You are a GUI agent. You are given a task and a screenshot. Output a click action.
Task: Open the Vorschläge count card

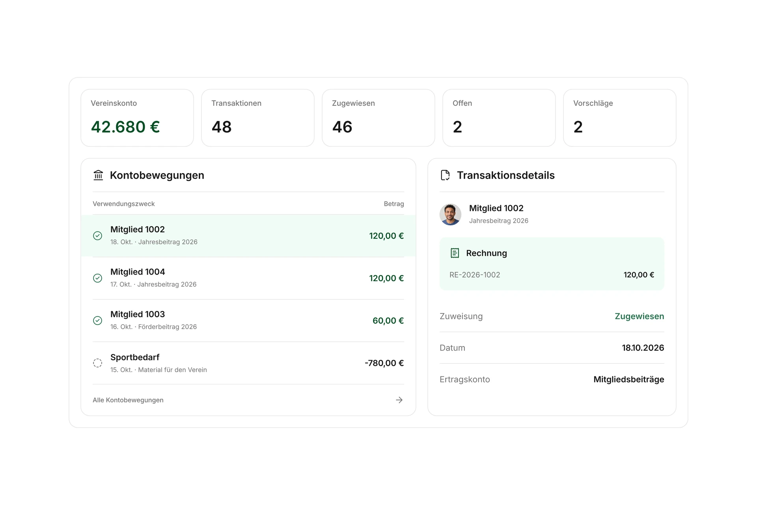pos(620,118)
